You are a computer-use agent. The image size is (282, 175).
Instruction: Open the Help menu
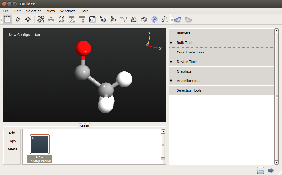(85, 11)
